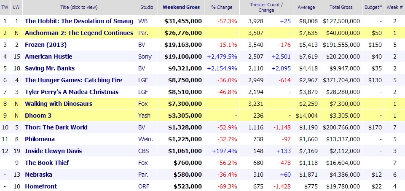This screenshot has height=191, width=405.
Task: Sort table by Weekend Gross header
Action: tap(181, 7)
